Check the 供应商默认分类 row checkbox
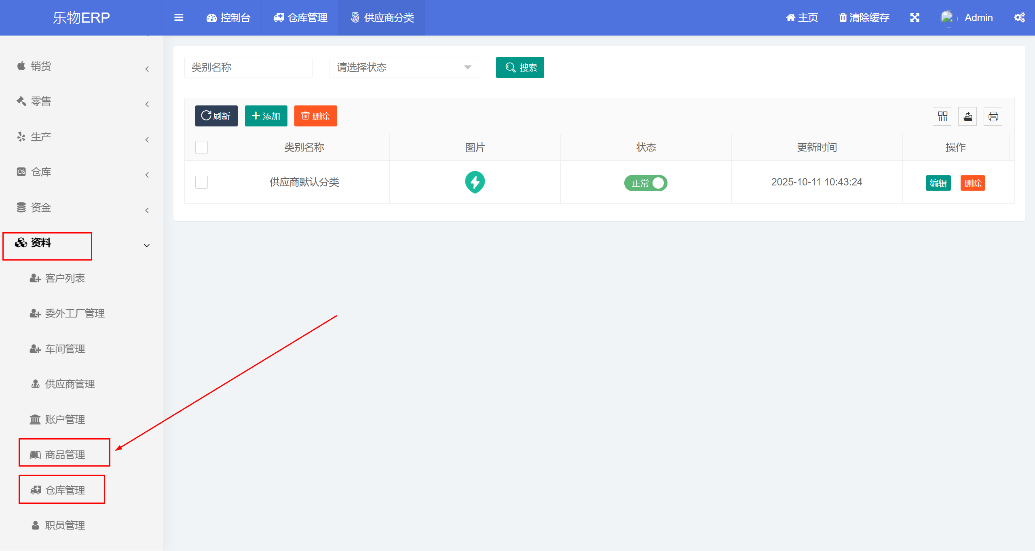Image resolution: width=1035 pixels, height=551 pixels. (201, 182)
